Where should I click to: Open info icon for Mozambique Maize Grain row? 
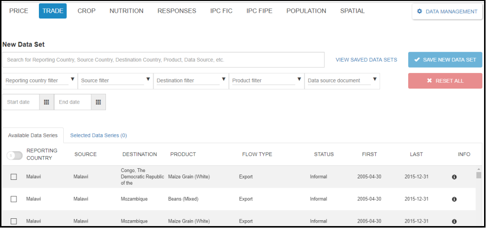coord(454,221)
